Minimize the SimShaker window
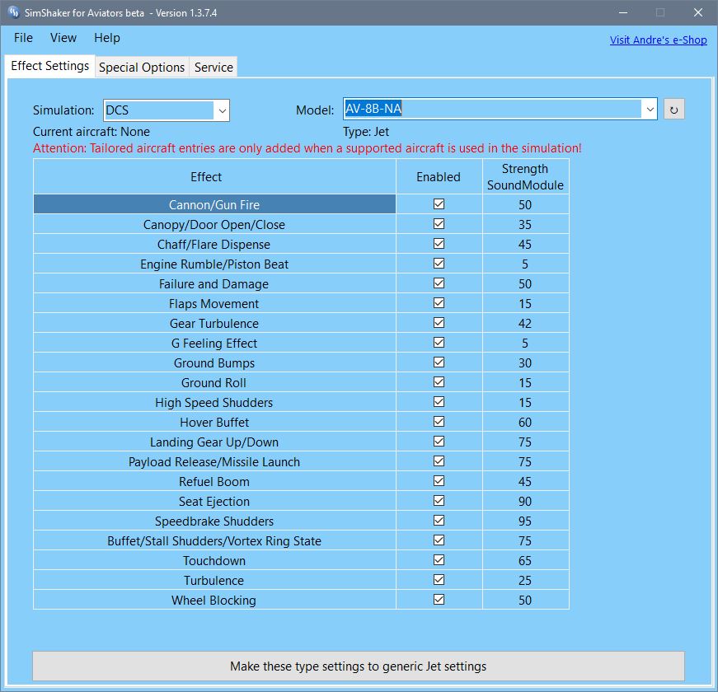The image size is (718, 692). (x=622, y=12)
